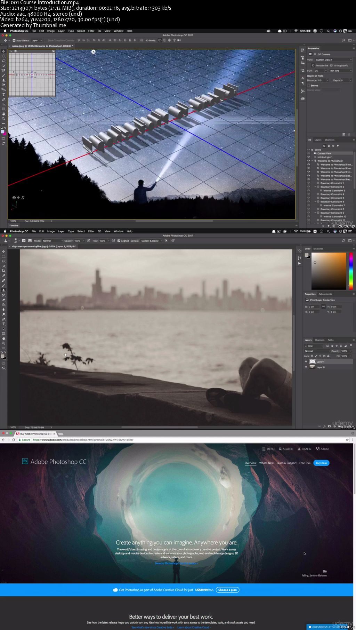Image resolution: width=356 pixels, height=630 pixels.
Task: Filter the 3D panel by lights (bulb icon)
Action: (338, 146)
